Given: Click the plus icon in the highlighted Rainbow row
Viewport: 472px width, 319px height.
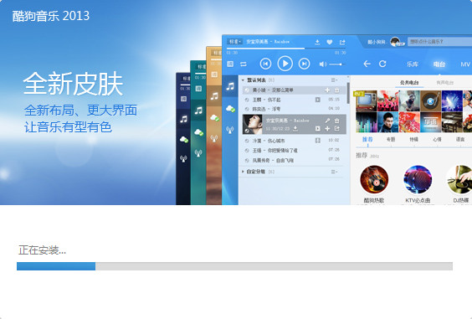Looking at the screenshot, I should coord(327,129).
